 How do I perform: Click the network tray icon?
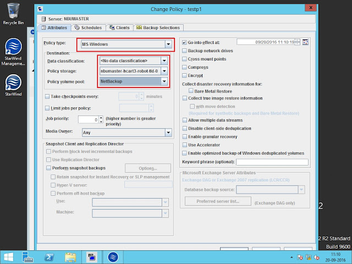coord(308,257)
